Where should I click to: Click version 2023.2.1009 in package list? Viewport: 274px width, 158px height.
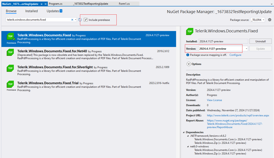(x=162, y=67)
